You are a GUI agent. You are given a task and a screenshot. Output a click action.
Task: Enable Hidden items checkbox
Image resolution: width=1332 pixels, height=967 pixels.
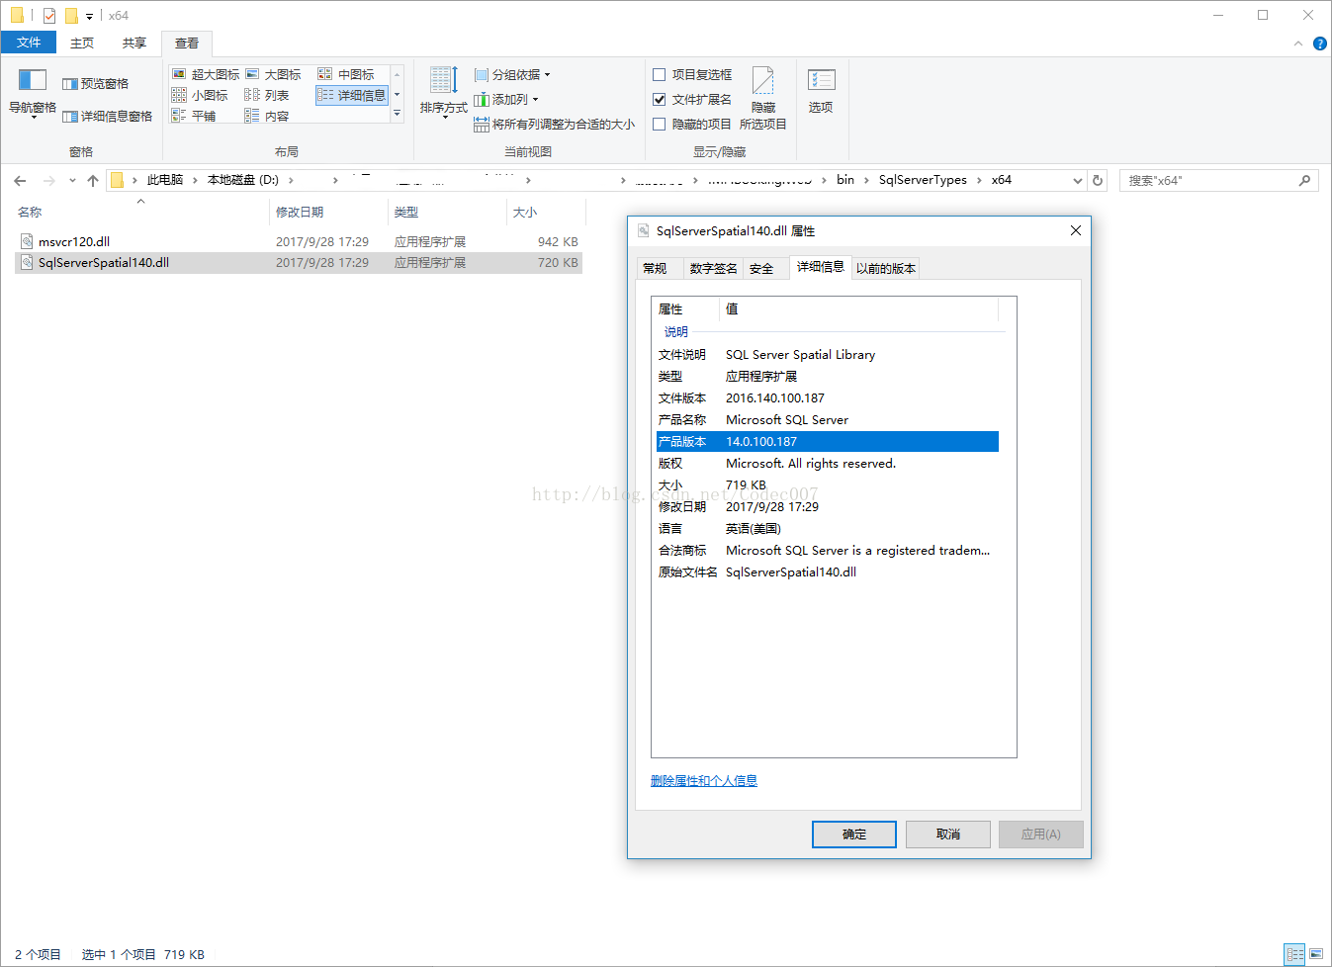pos(660,124)
